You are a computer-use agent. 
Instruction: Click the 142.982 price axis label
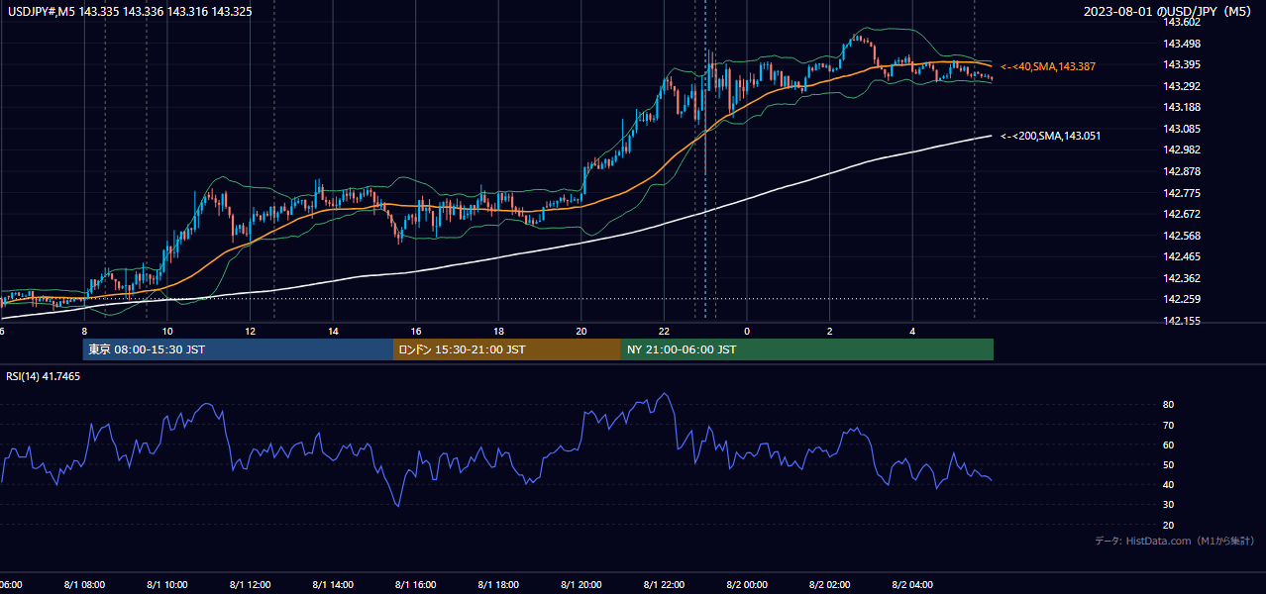click(1183, 150)
